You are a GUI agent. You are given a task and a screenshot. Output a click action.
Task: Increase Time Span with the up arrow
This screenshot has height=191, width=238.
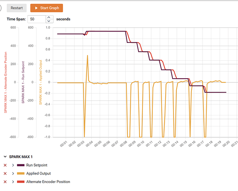point(49,17)
